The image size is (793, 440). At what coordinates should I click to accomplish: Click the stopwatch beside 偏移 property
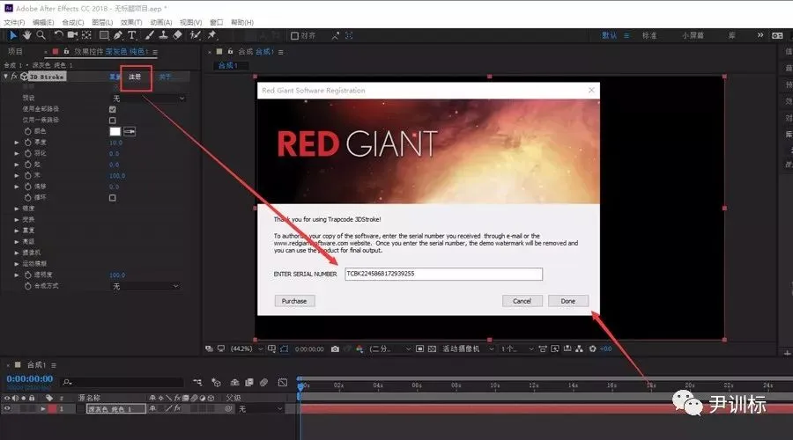click(x=28, y=187)
